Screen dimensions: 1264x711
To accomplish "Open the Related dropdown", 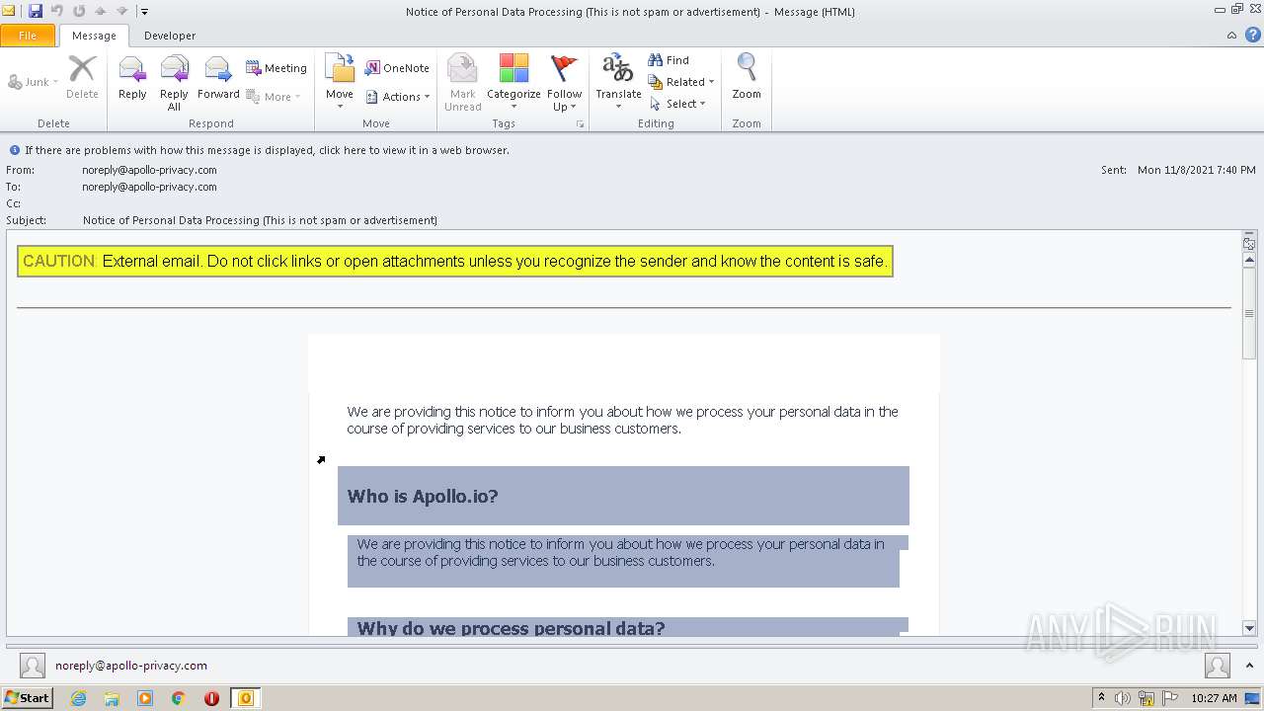I will click(681, 82).
